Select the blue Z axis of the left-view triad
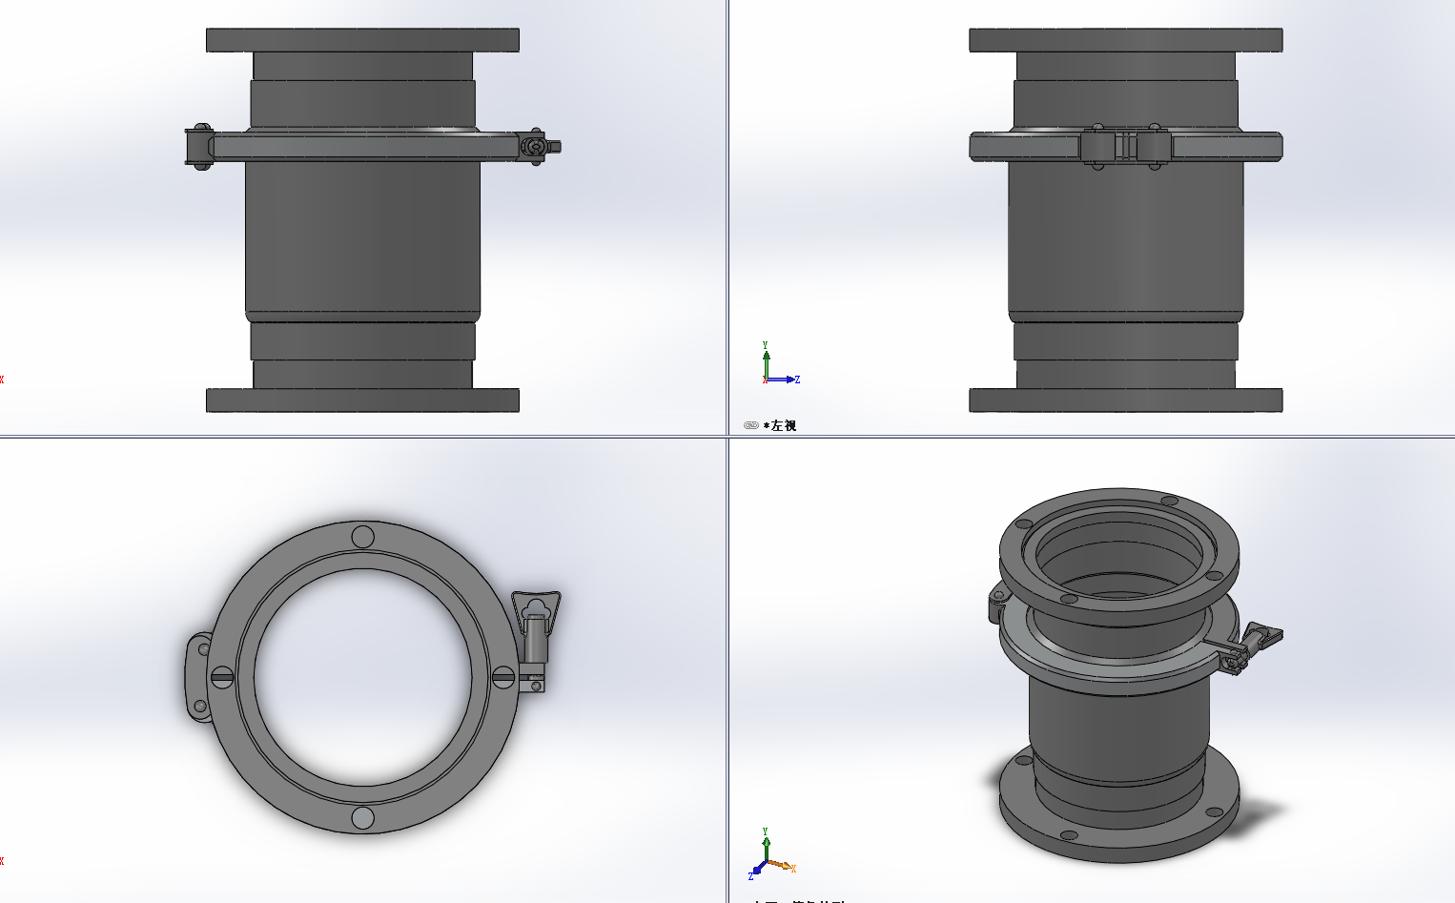Image resolution: width=1455 pixels, height=903 pixels. 783,380
